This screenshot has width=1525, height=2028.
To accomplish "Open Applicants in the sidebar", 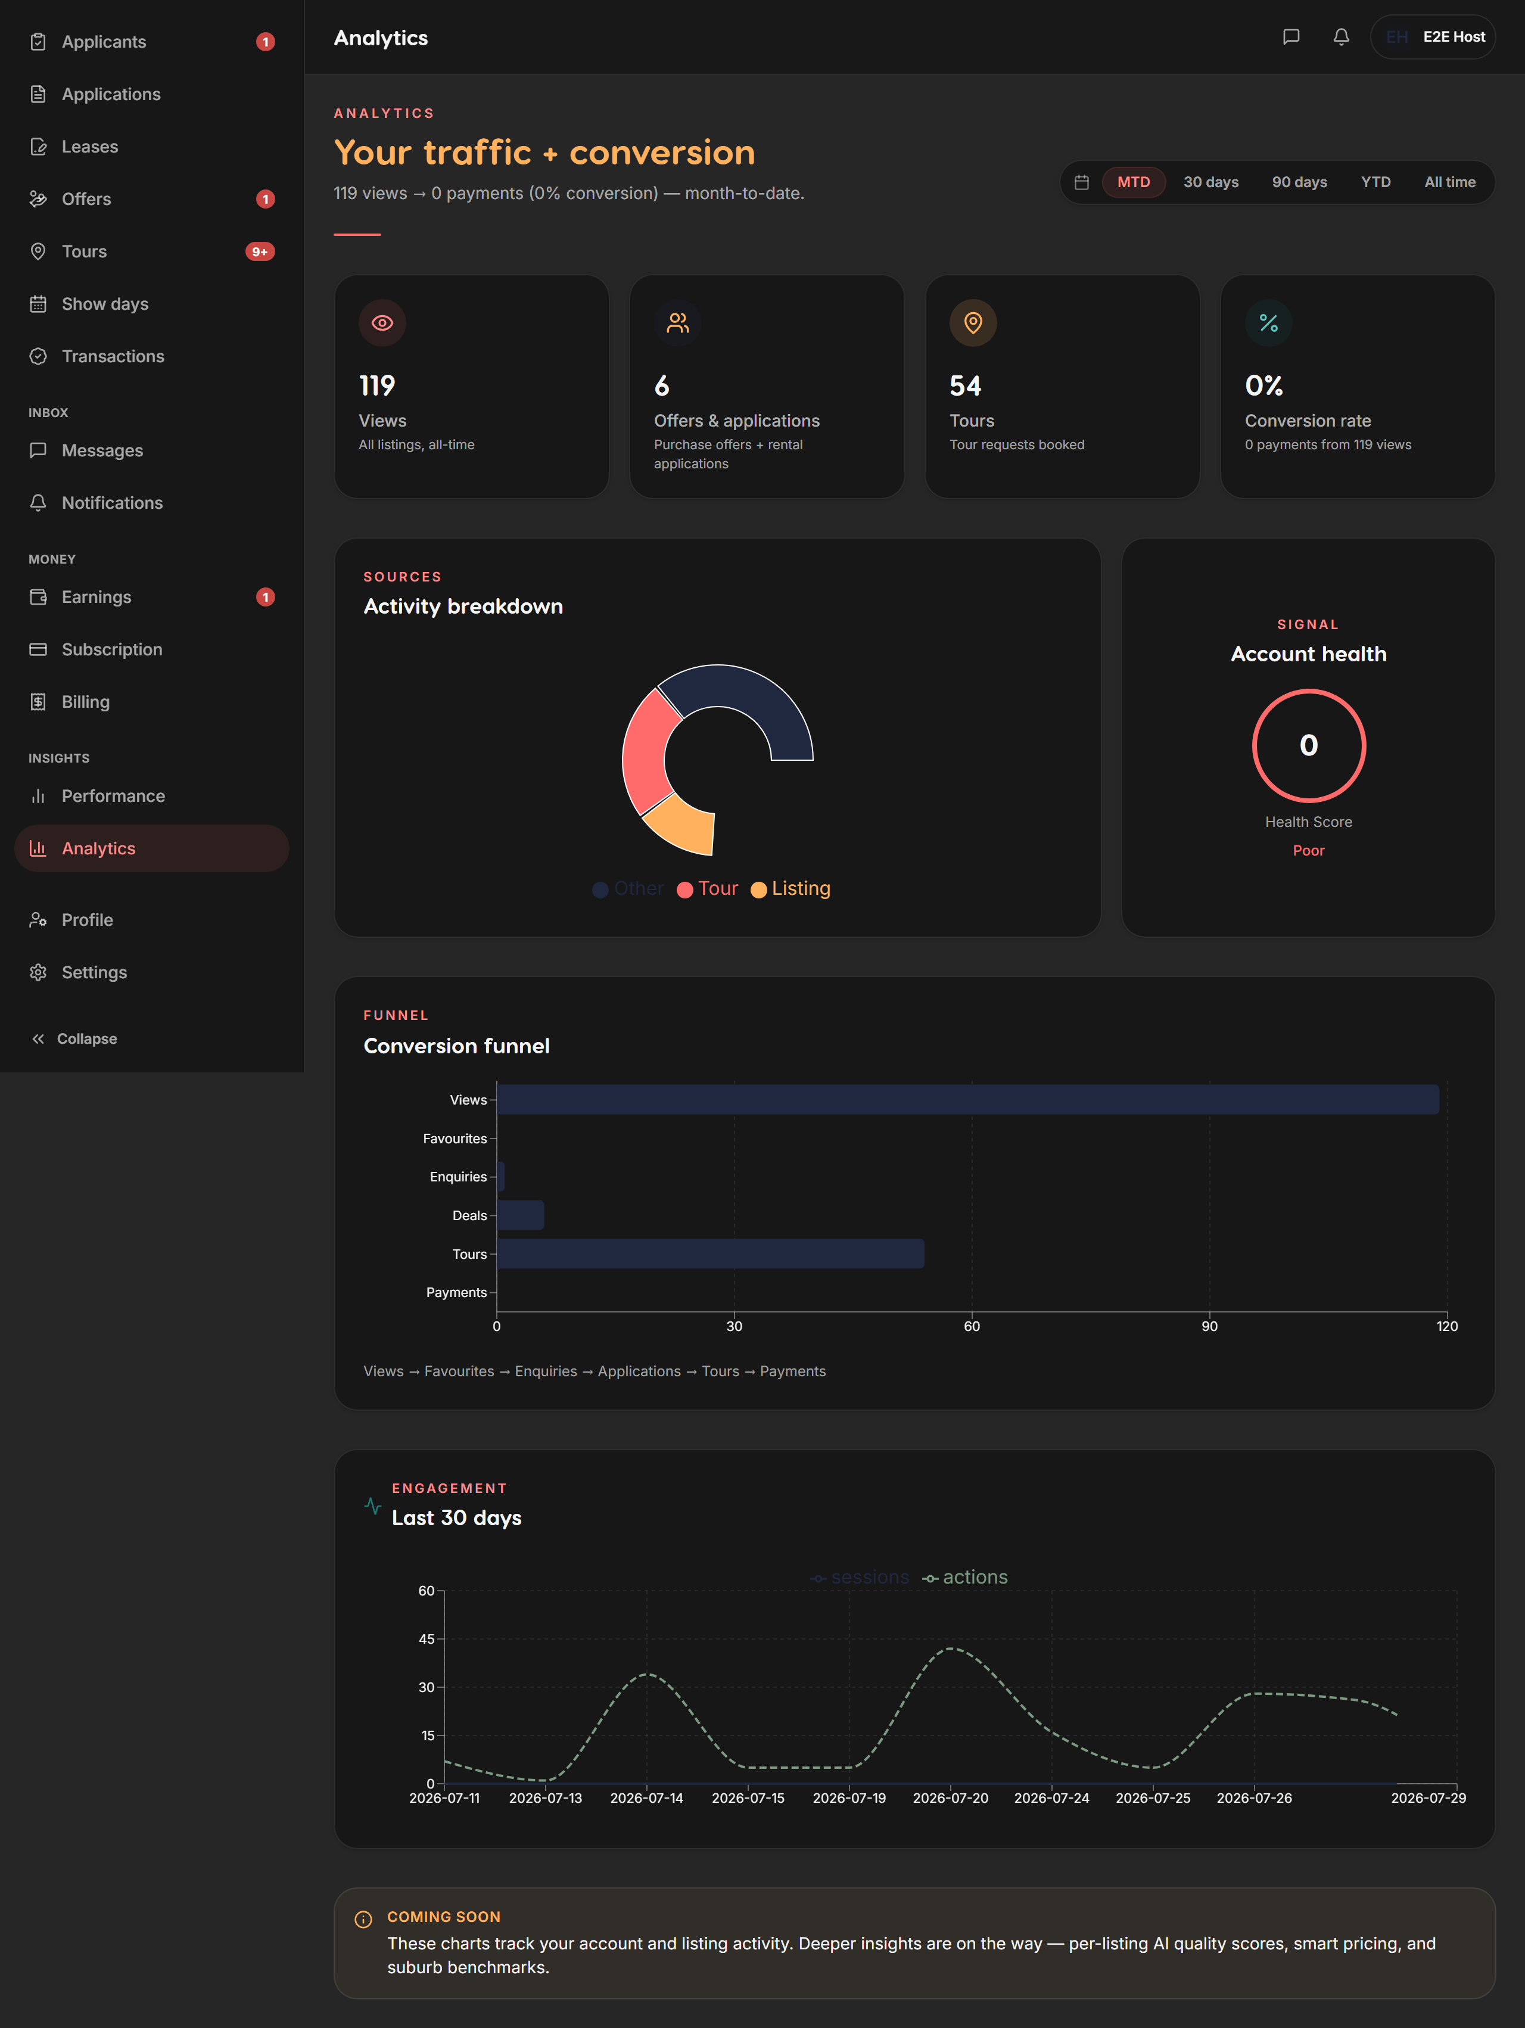I will pos(151,42).
